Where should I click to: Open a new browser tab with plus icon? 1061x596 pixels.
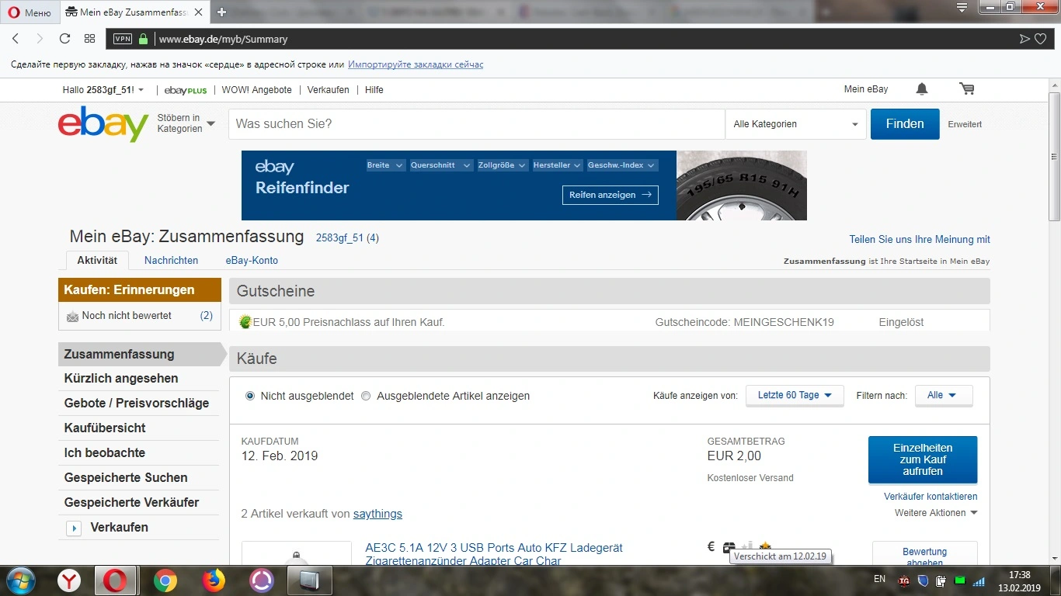221,12
